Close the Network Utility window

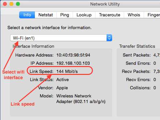click(5, 4)
